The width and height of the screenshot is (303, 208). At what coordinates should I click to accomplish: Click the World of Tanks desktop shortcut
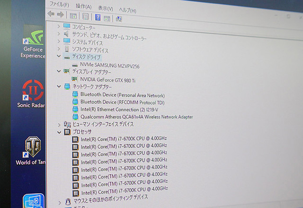[31, 151]
